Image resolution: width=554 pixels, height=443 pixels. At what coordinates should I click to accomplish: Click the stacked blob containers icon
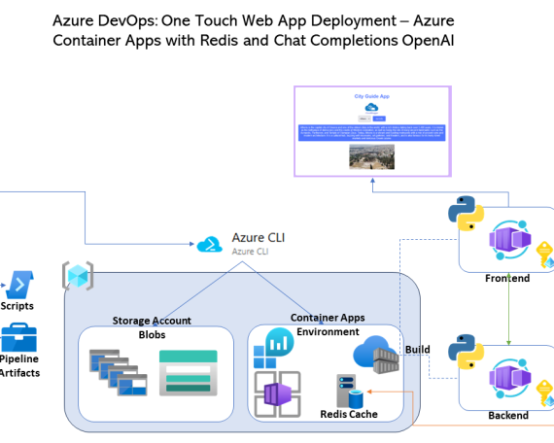click(x=118, y=372)
